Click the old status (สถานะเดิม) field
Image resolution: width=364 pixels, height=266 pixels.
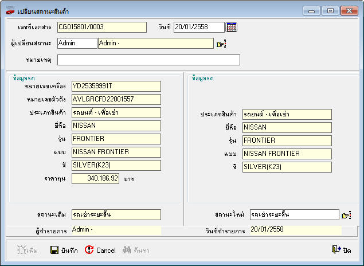coord(116,215)
